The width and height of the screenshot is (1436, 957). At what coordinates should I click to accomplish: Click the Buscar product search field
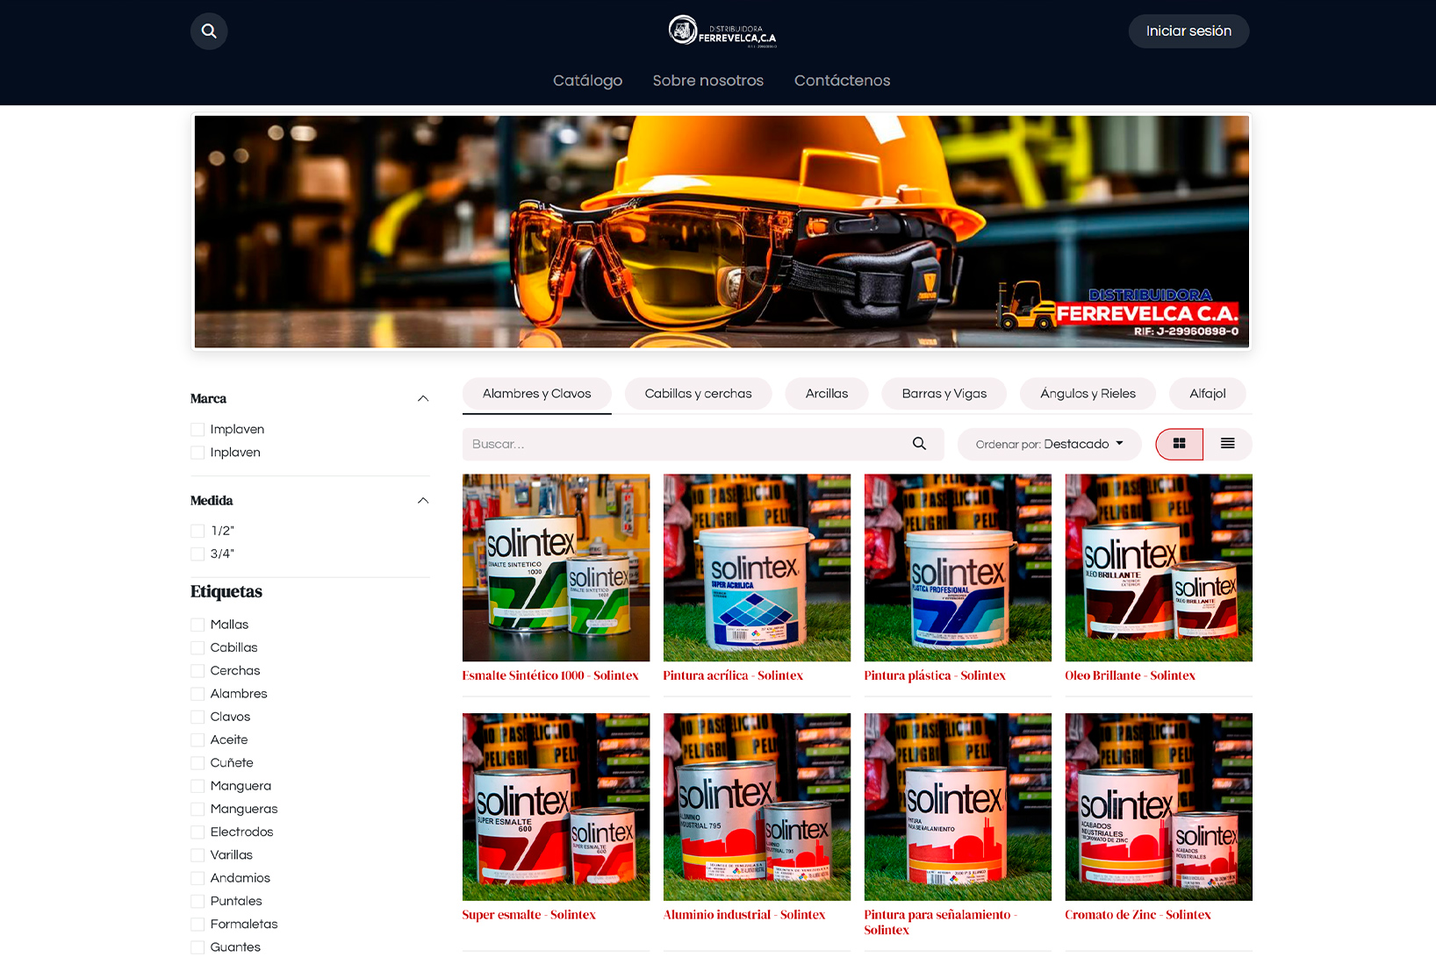(x=685, y=445)
